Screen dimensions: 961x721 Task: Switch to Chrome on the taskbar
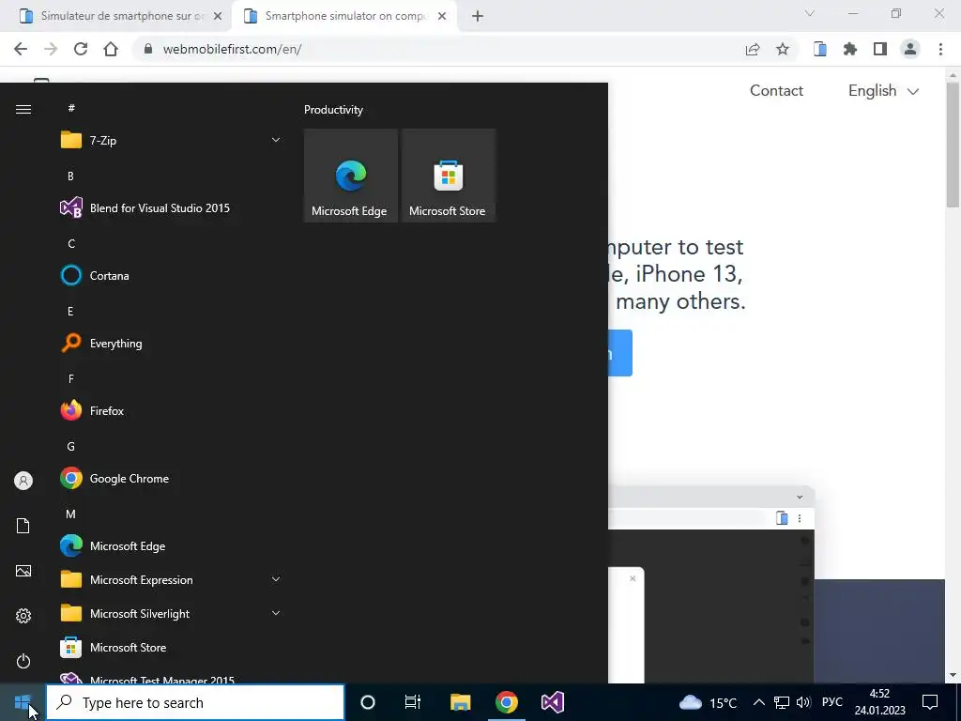[506, 702]
